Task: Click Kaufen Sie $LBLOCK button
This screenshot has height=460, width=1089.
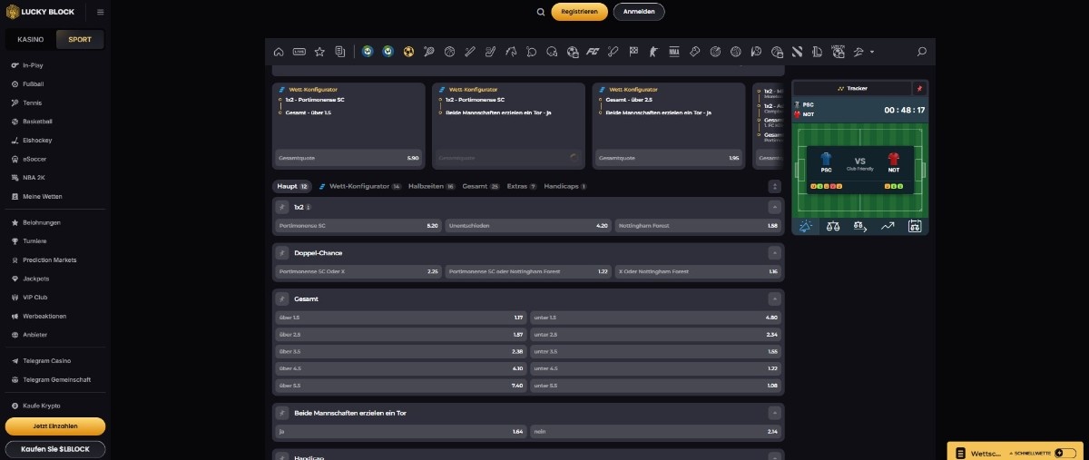Action: [55, 449]
